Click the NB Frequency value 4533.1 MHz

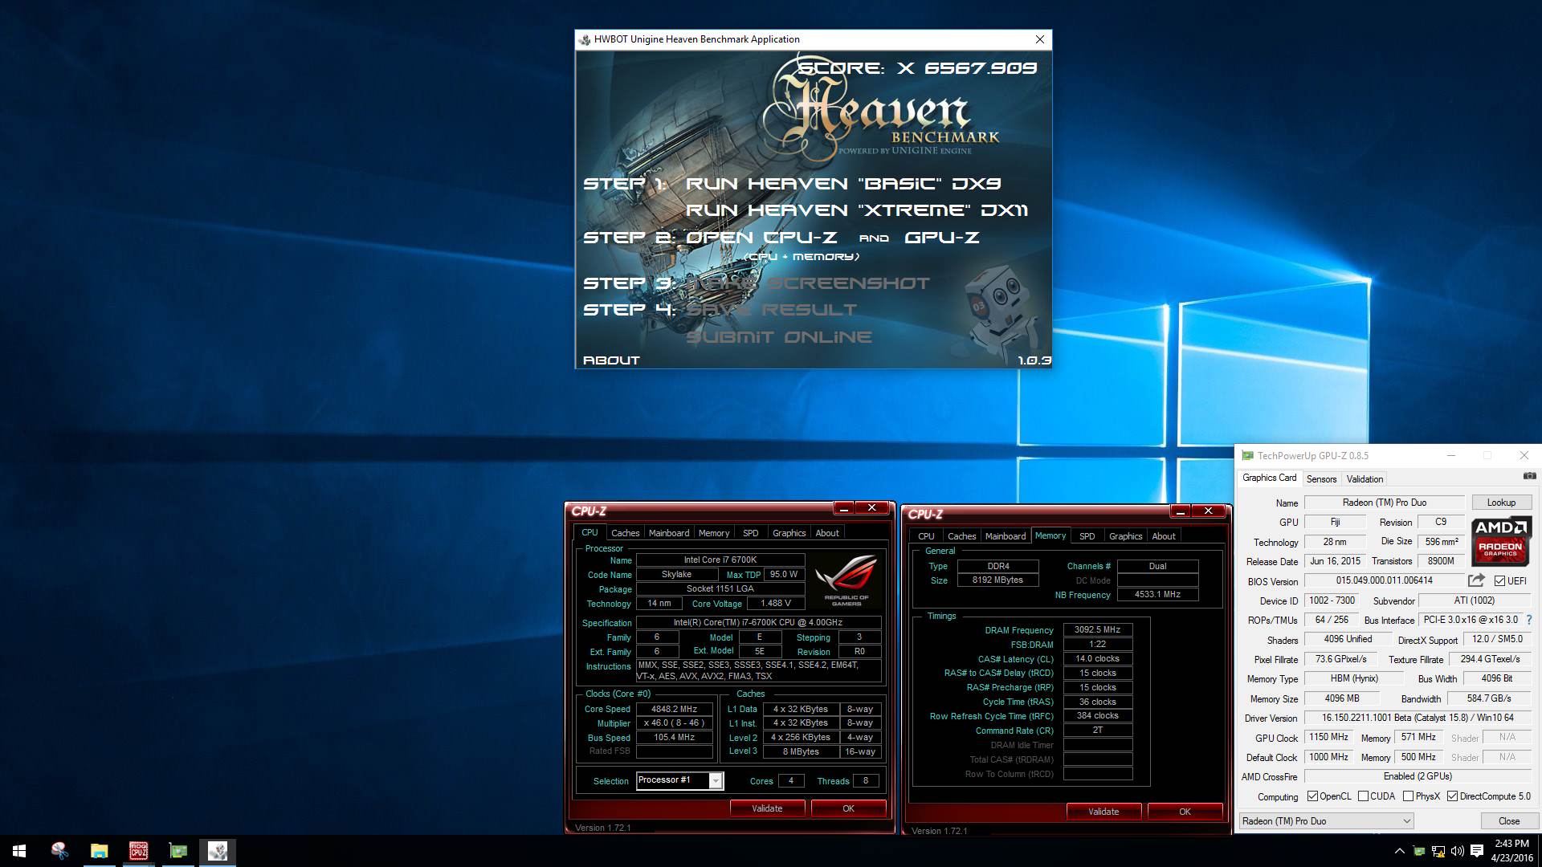[1157, 595]
